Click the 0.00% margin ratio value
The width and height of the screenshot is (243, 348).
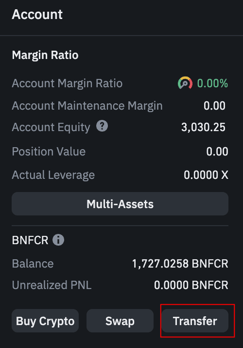click(212, 83)
